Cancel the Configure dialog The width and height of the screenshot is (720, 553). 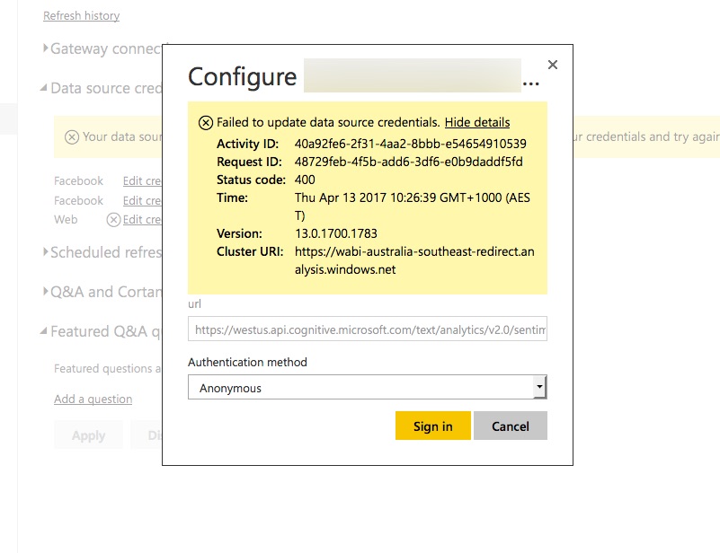[511, 426]
